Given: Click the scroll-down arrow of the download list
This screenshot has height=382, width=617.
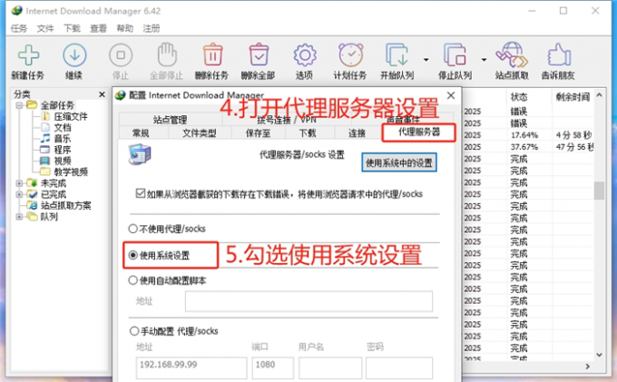Looking at the screenshot, I should [x=599, y=355].
